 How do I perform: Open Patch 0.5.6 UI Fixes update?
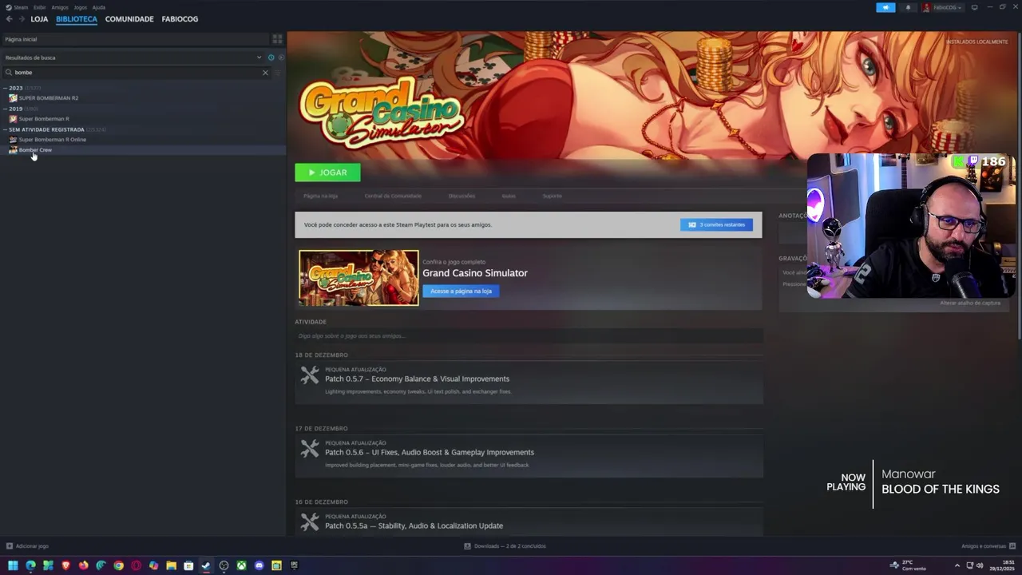[x=430, y=452]
